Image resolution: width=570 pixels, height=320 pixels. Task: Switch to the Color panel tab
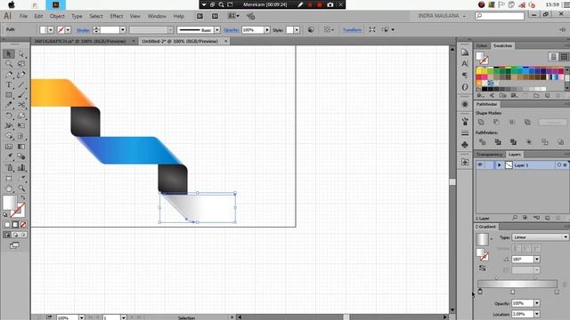[482, 45]
